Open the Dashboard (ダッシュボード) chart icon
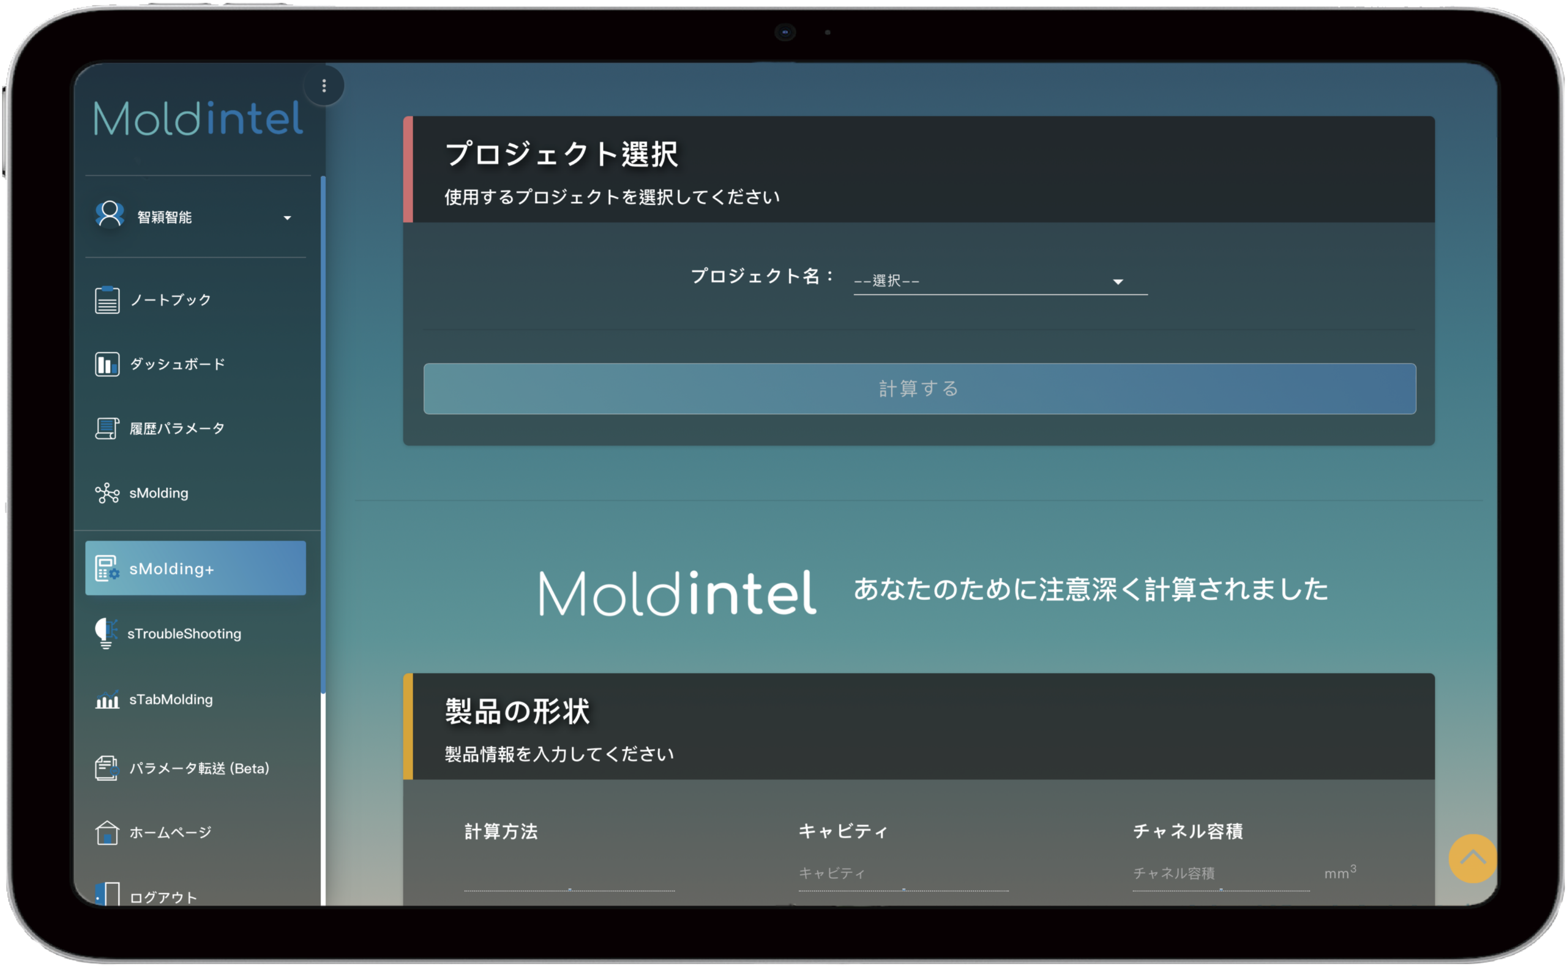Image resolution: width=1567 pixels, height=967 pixels. [107, 365]
